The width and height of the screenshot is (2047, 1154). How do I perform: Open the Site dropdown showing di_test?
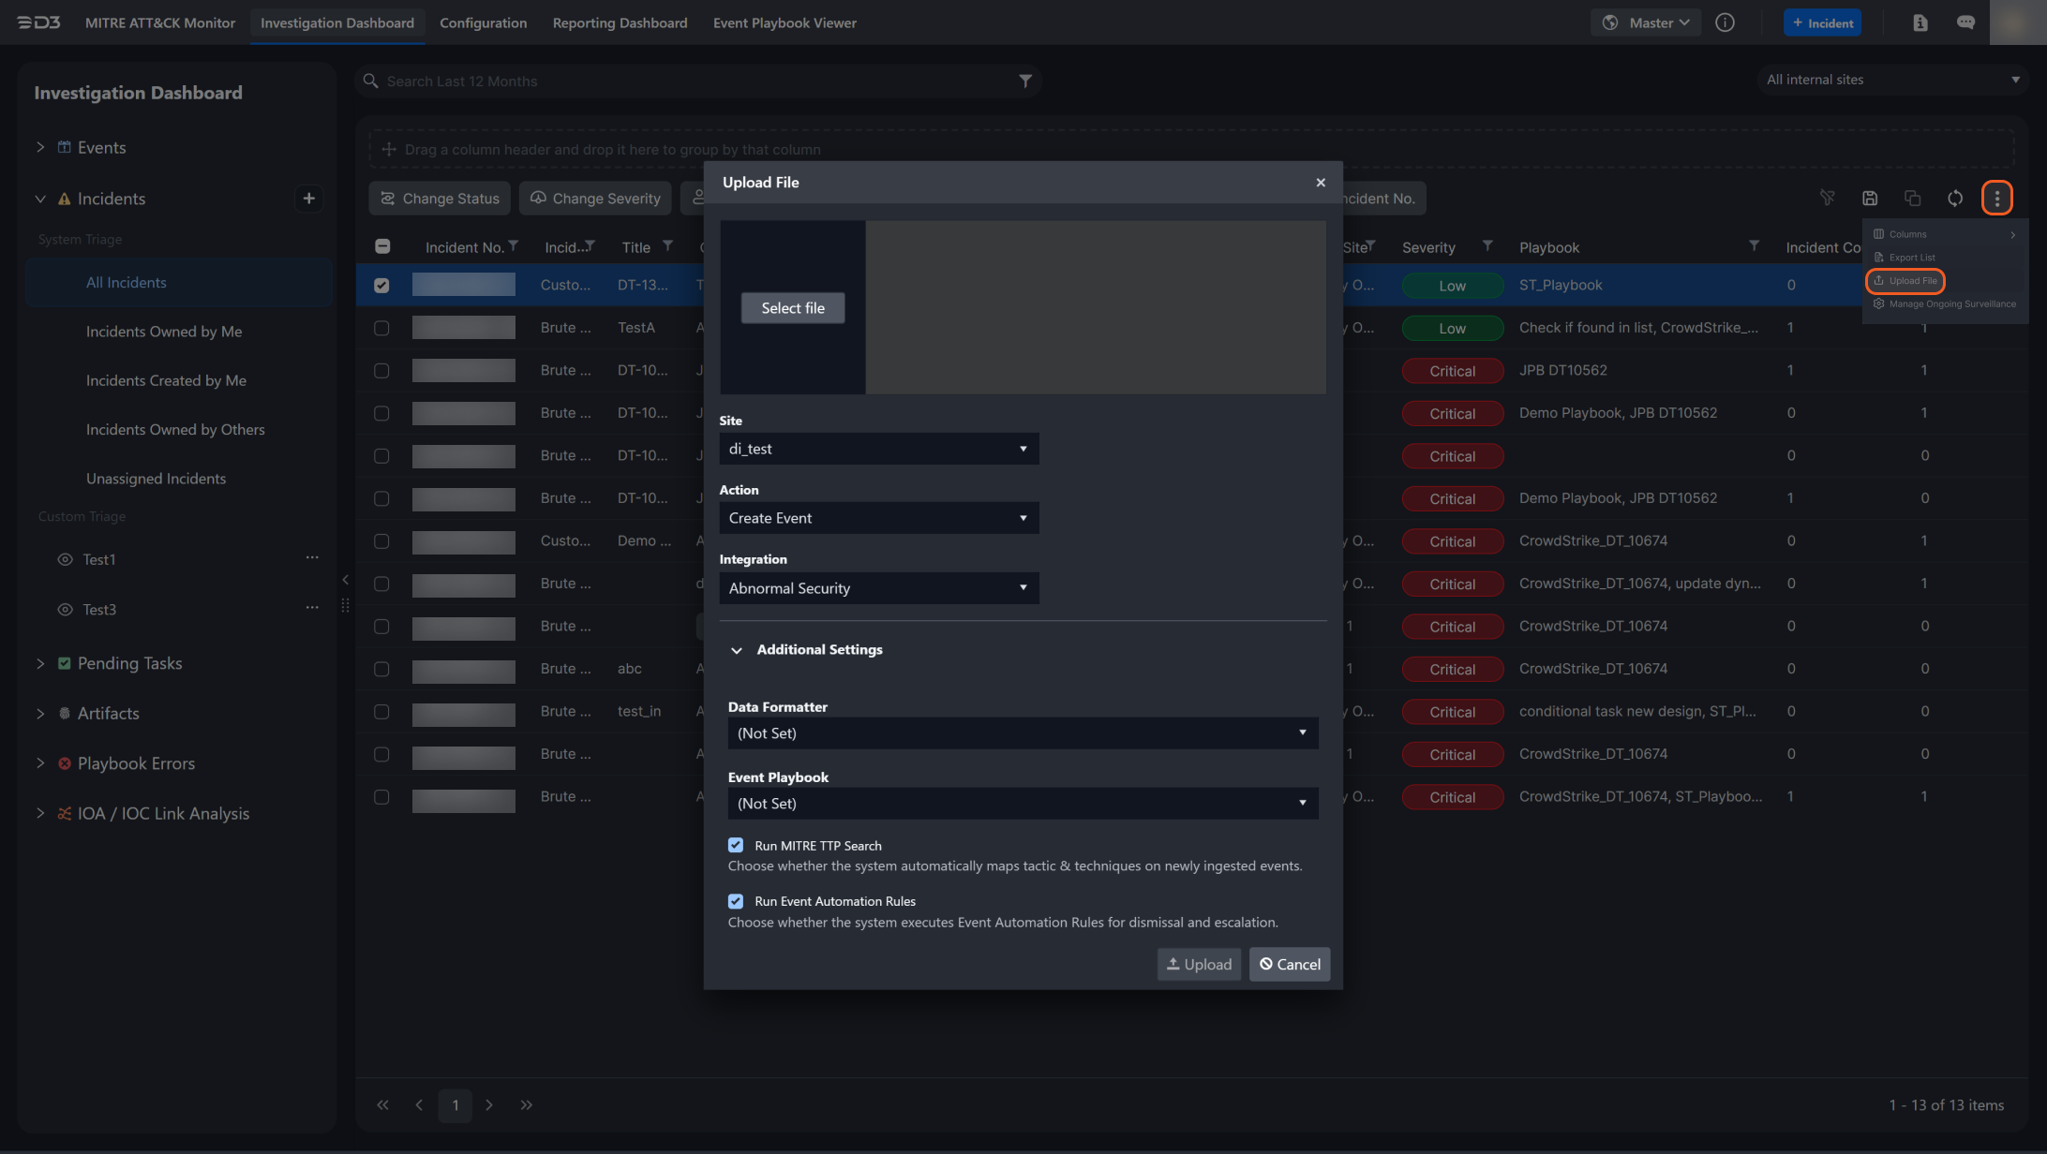(878, 449)
